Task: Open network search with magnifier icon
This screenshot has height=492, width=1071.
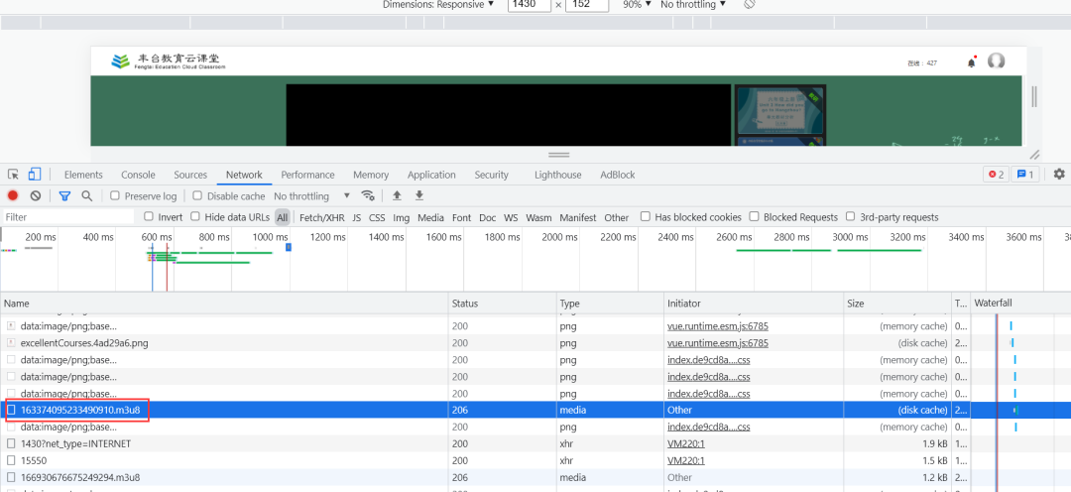Action: (87, 196)
